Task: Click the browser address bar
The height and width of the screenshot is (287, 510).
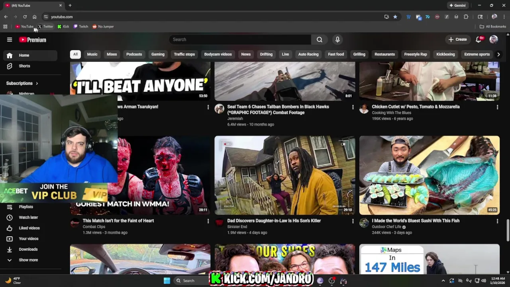Action: pos(215,17)
